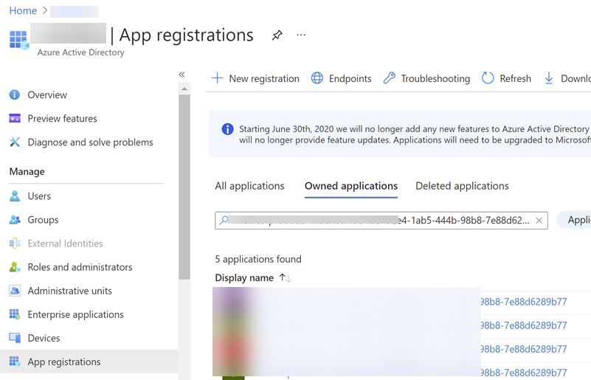591x380 pixels.
Task: Click the Endpoints globe icon
Action: click(x=317, y=78)
